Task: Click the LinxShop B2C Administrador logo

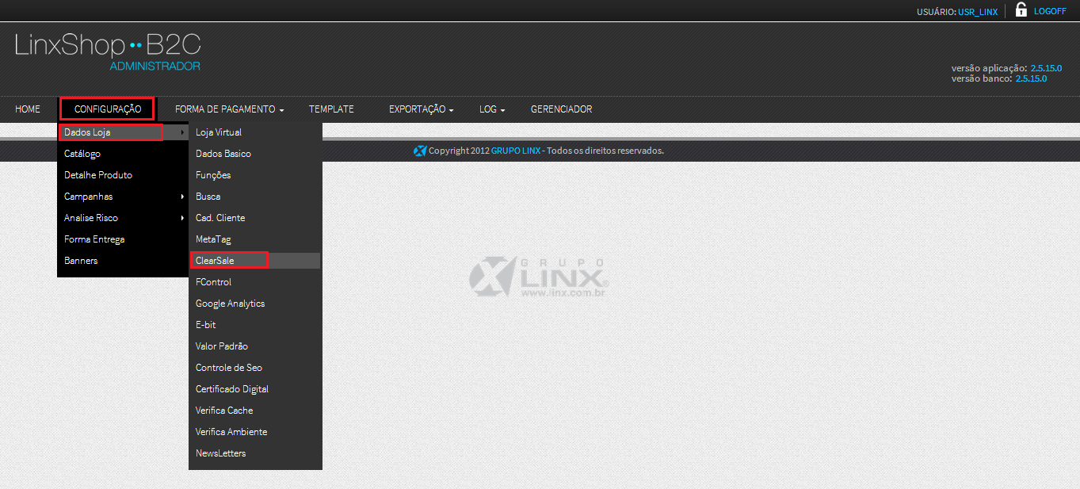Action: 108,52
